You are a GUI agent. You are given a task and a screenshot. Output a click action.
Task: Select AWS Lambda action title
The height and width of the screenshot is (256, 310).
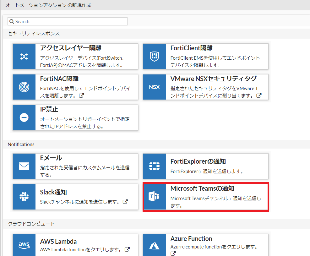tap(58, 242)
